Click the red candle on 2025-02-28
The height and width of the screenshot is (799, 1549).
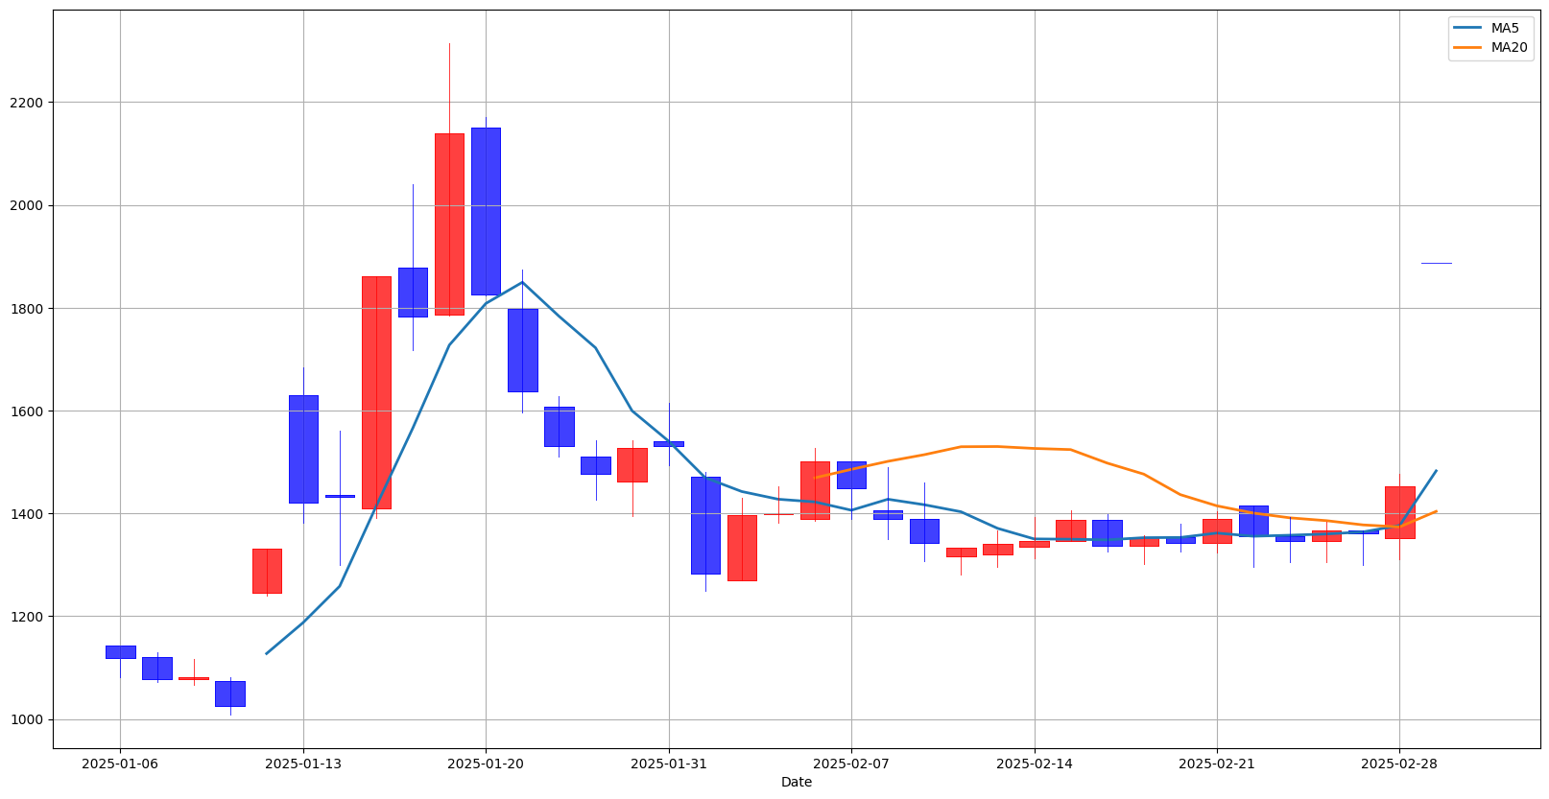(1399, 512)
